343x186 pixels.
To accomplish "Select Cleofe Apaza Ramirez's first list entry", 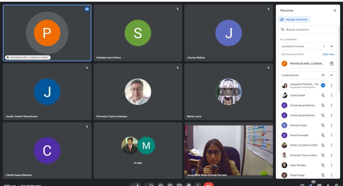I will point(302,105).
